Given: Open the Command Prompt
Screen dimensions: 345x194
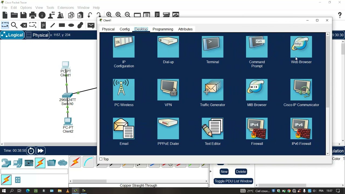Looking at the screenshot, I should (257, 52).
